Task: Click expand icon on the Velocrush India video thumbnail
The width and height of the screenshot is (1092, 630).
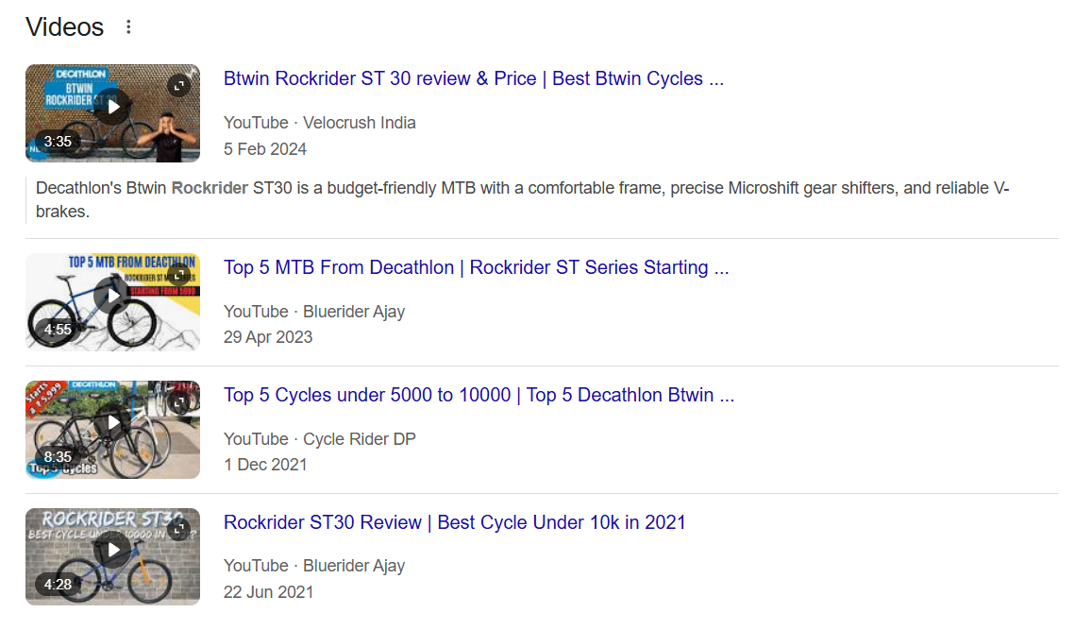Action: pos(179,86)
